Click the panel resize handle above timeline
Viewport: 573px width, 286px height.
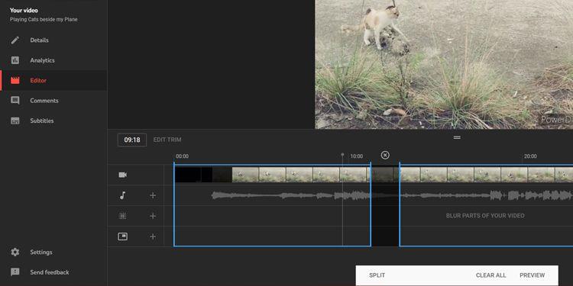(x=457, y=137)
